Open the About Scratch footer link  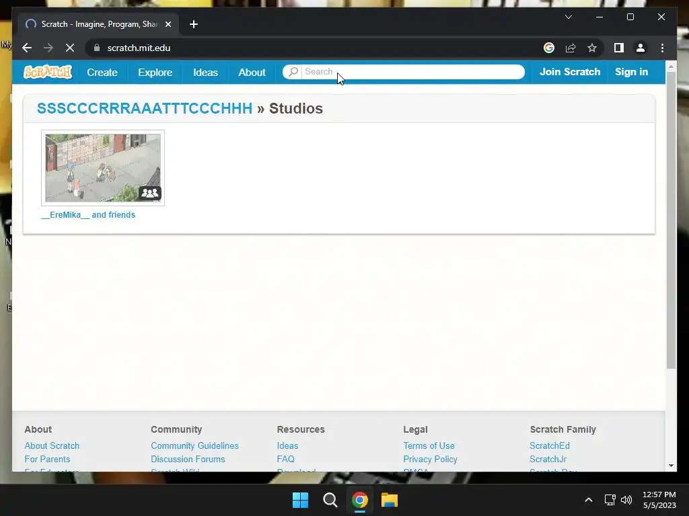[x=52, y=446]
